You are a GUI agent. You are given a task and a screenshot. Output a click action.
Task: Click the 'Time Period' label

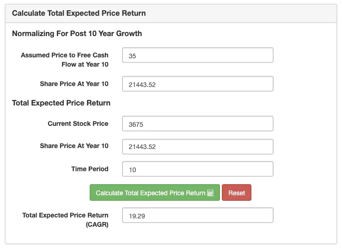point(90,169)
